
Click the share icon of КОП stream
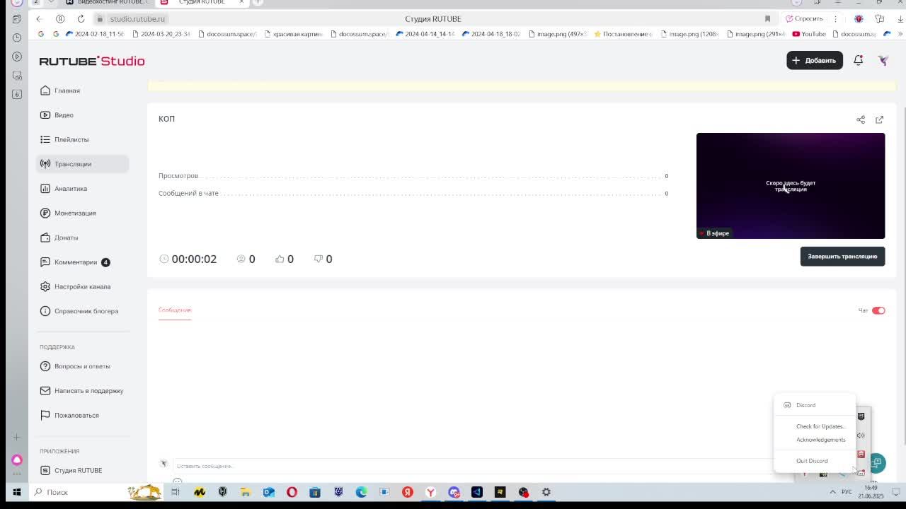861,119
